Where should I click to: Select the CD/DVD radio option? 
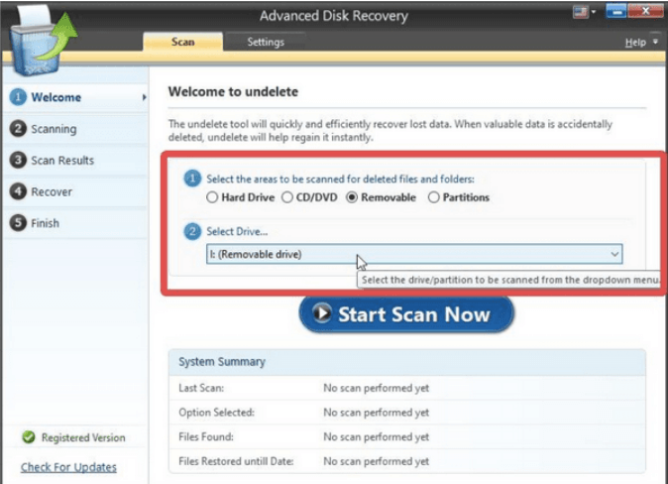point(288,197)
